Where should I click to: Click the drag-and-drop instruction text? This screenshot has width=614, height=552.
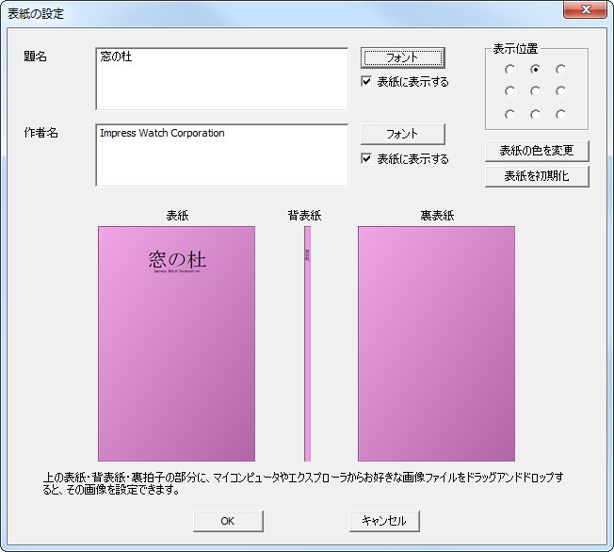(x=303, y=483)
